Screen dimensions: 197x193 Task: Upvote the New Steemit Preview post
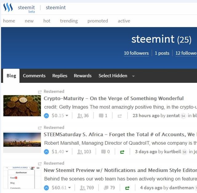46,188
